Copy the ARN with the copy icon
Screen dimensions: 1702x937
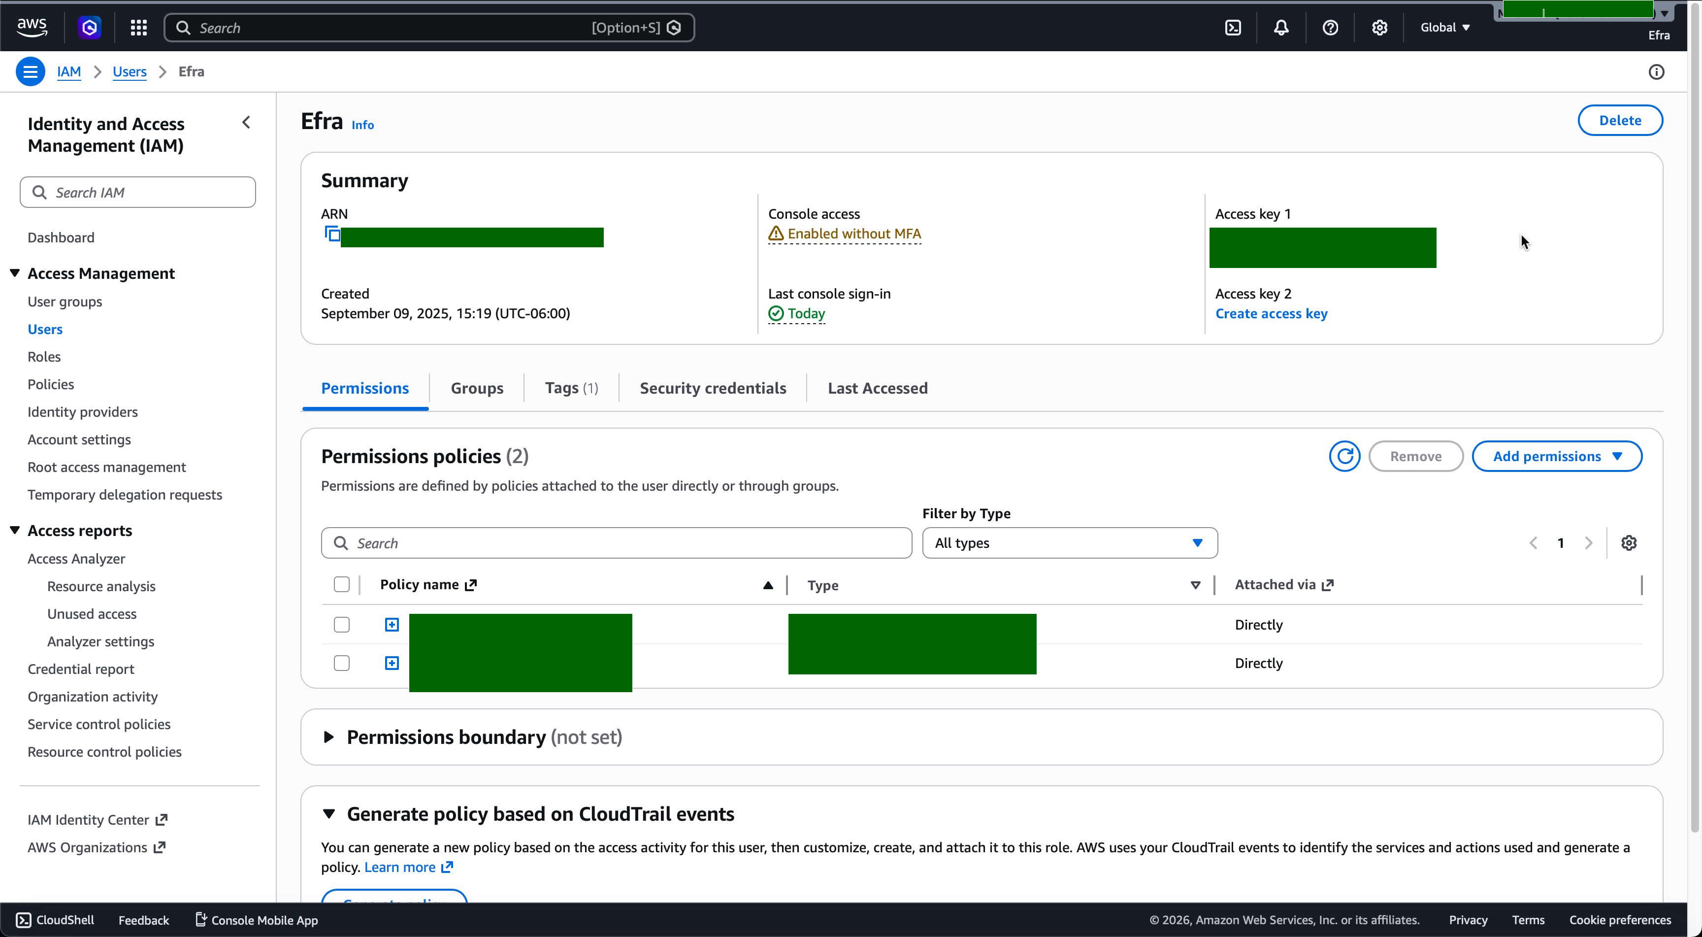[332, 234]
